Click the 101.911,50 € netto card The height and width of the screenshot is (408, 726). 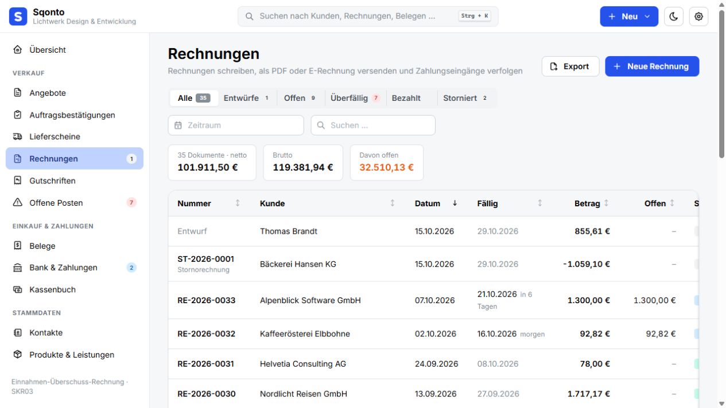(212, 162)
